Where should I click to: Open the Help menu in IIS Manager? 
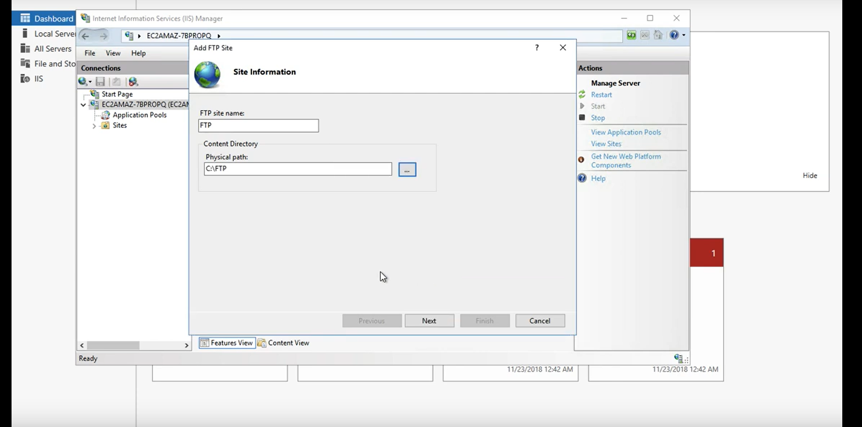(x=138, y=53)
